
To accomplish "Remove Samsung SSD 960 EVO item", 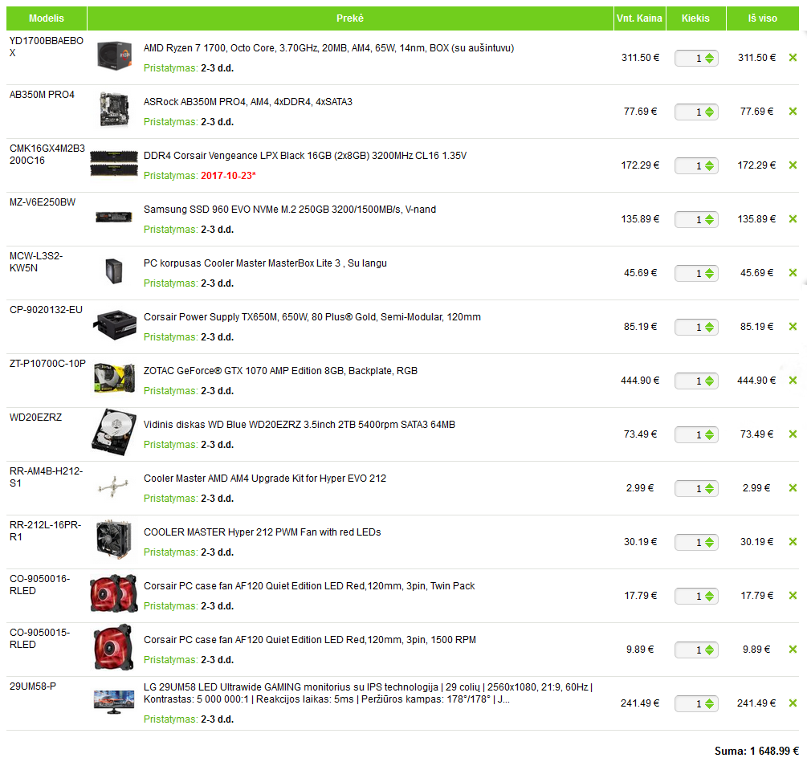I will (x=793, y=218).
